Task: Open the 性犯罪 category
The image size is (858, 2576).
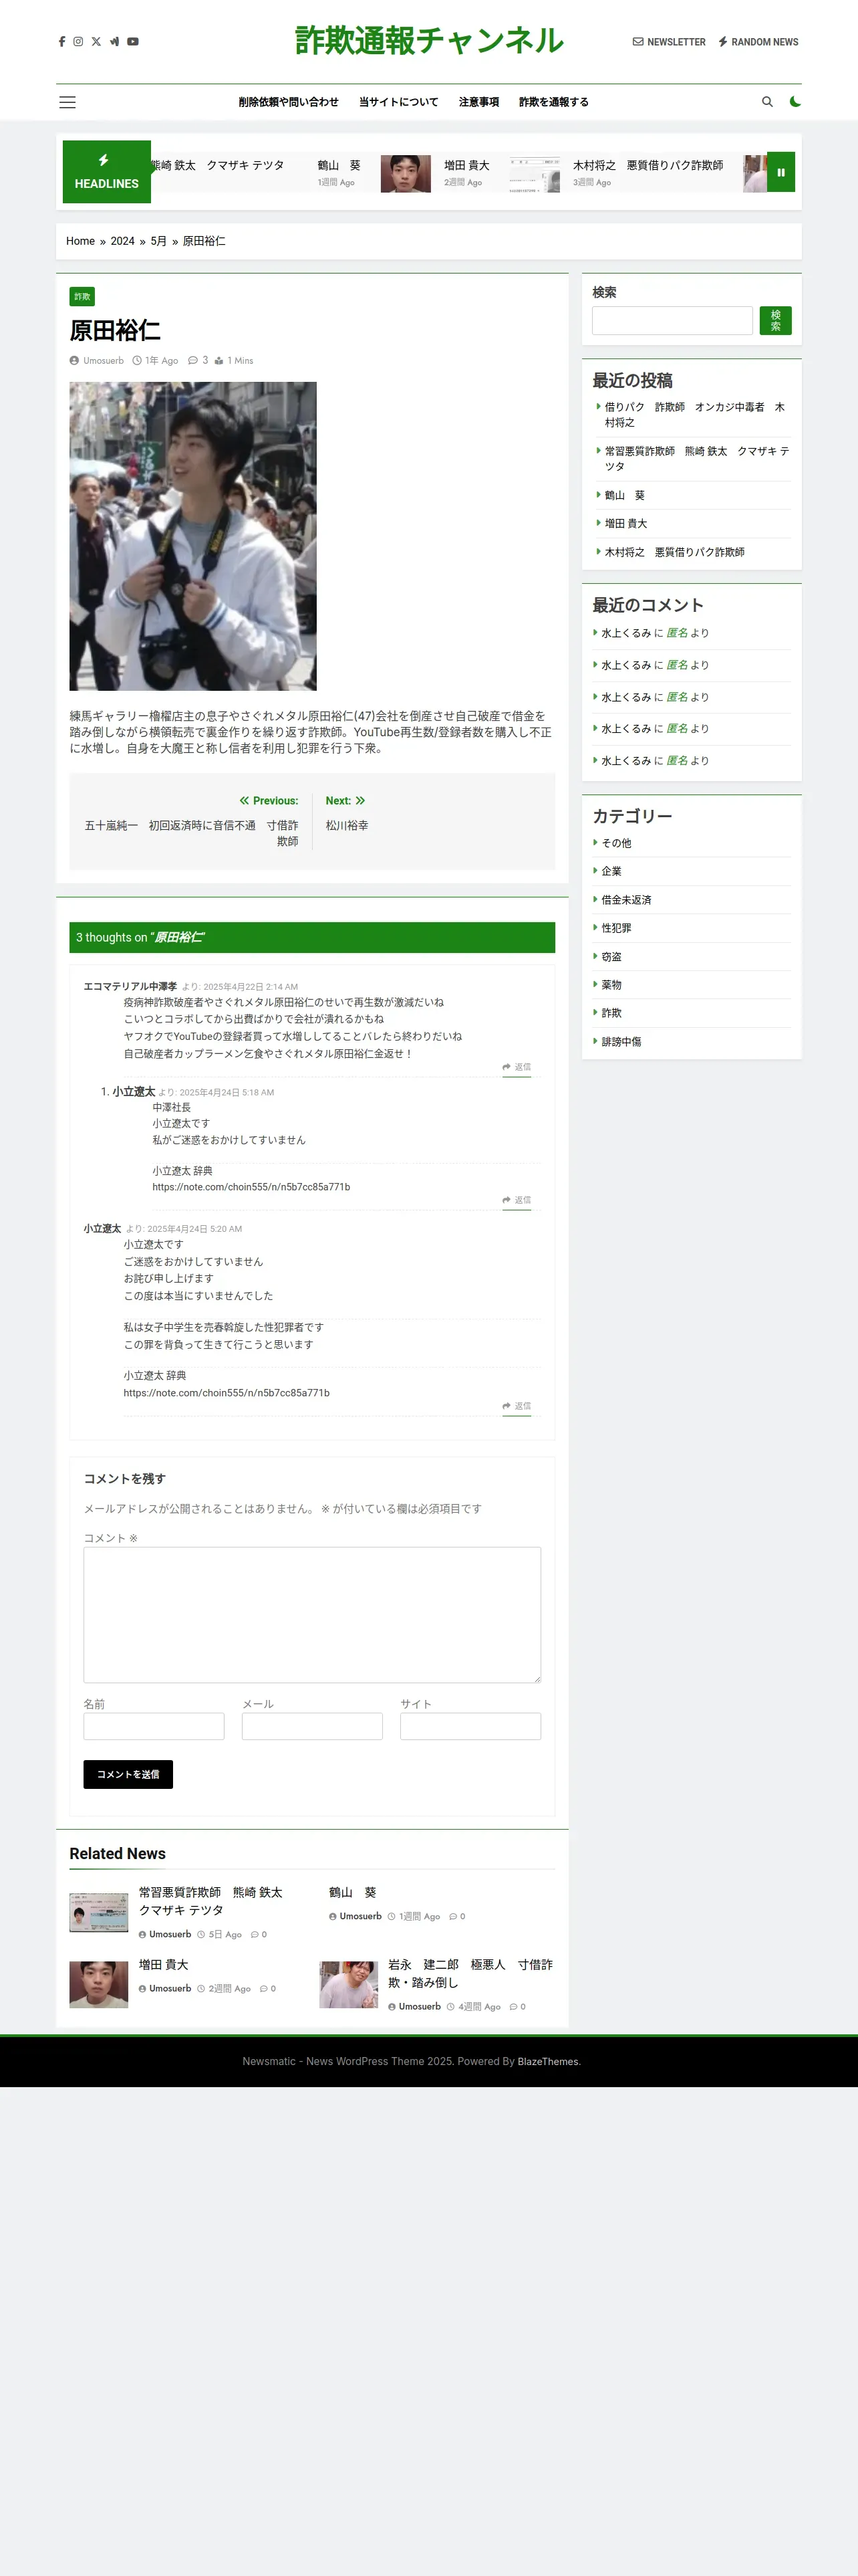Action: click(616, 928)
